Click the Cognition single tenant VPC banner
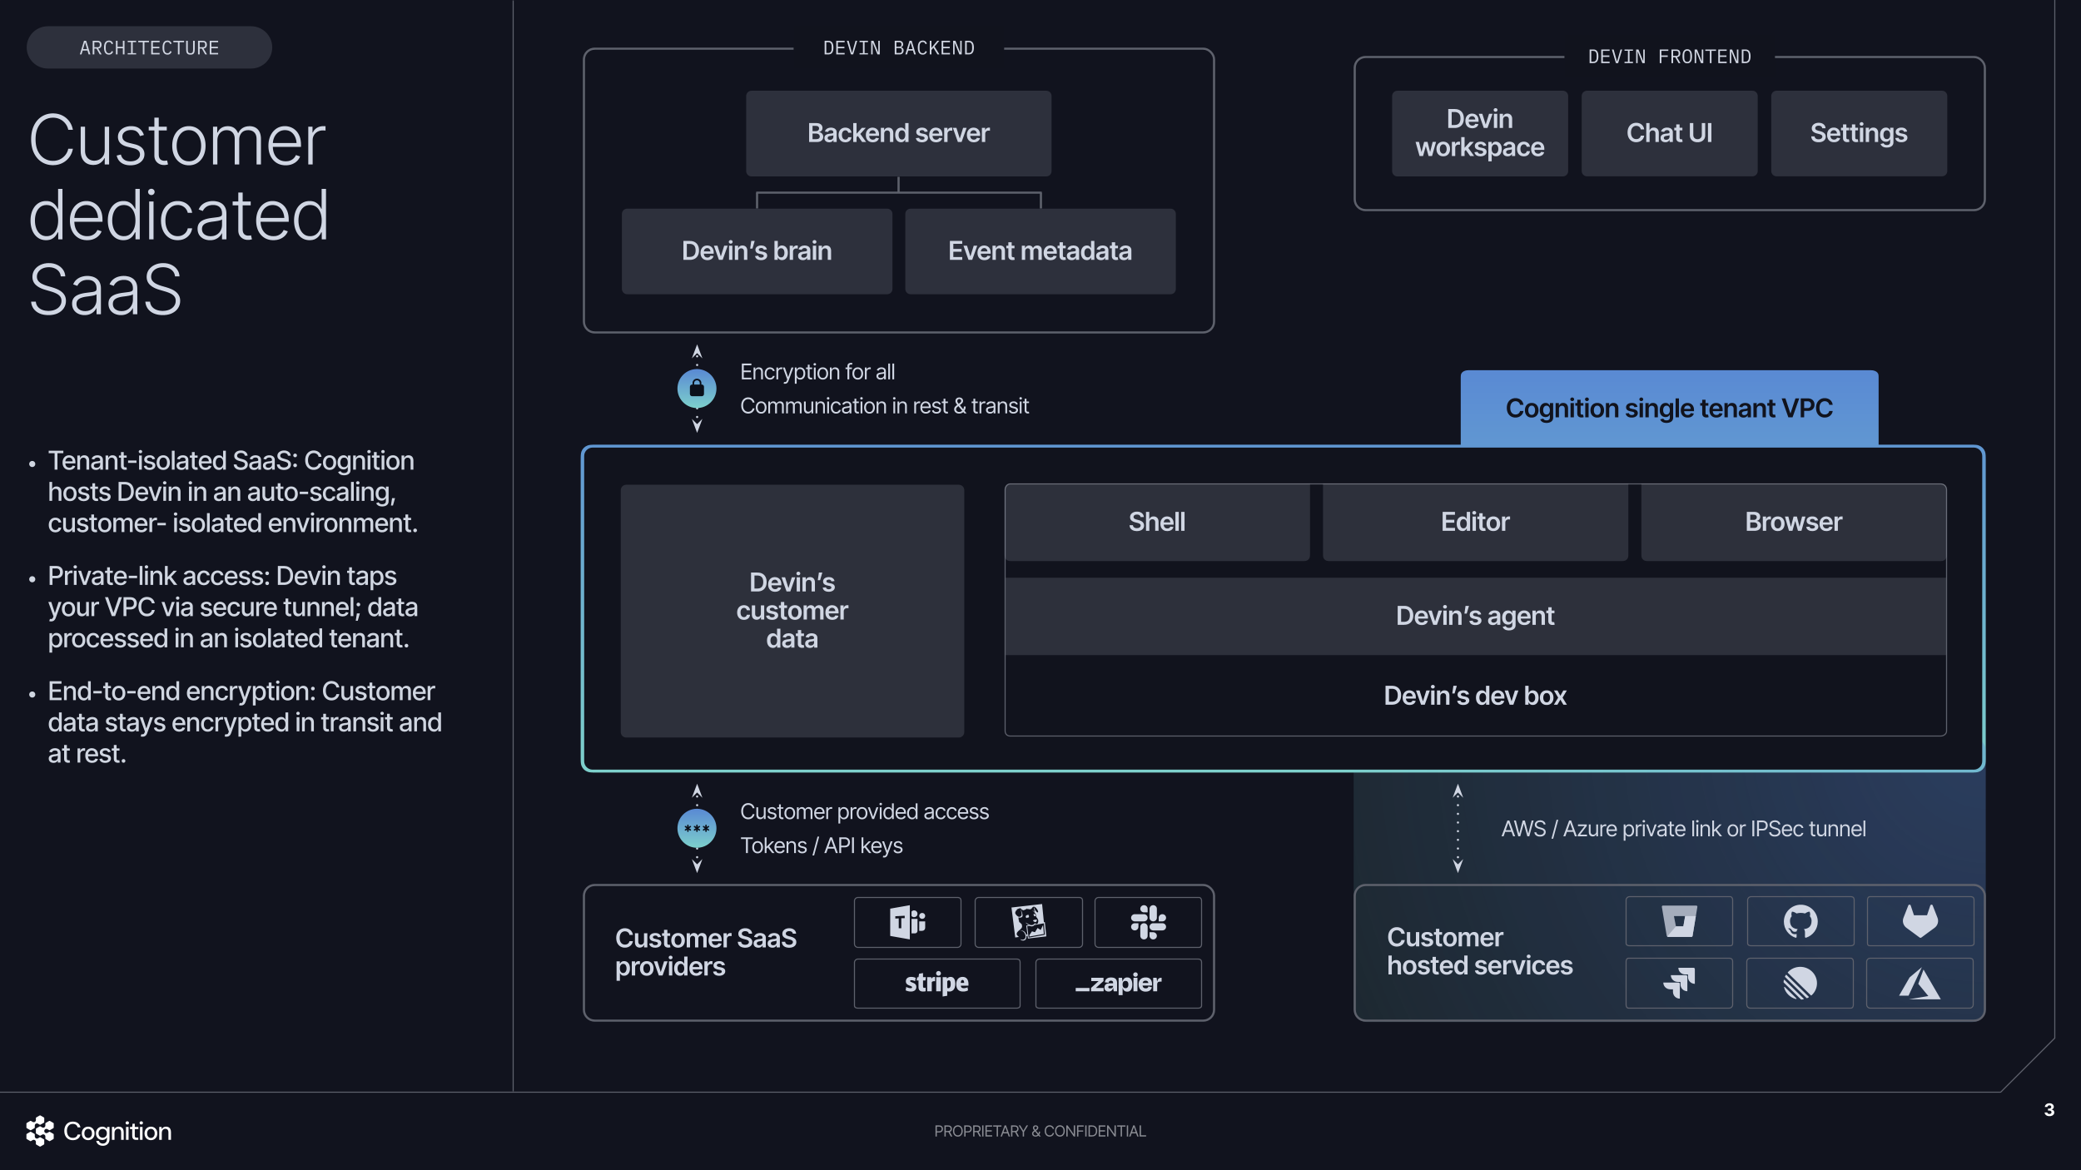This screenshot has width=2081, height=1170. [x=1669, y=408]
